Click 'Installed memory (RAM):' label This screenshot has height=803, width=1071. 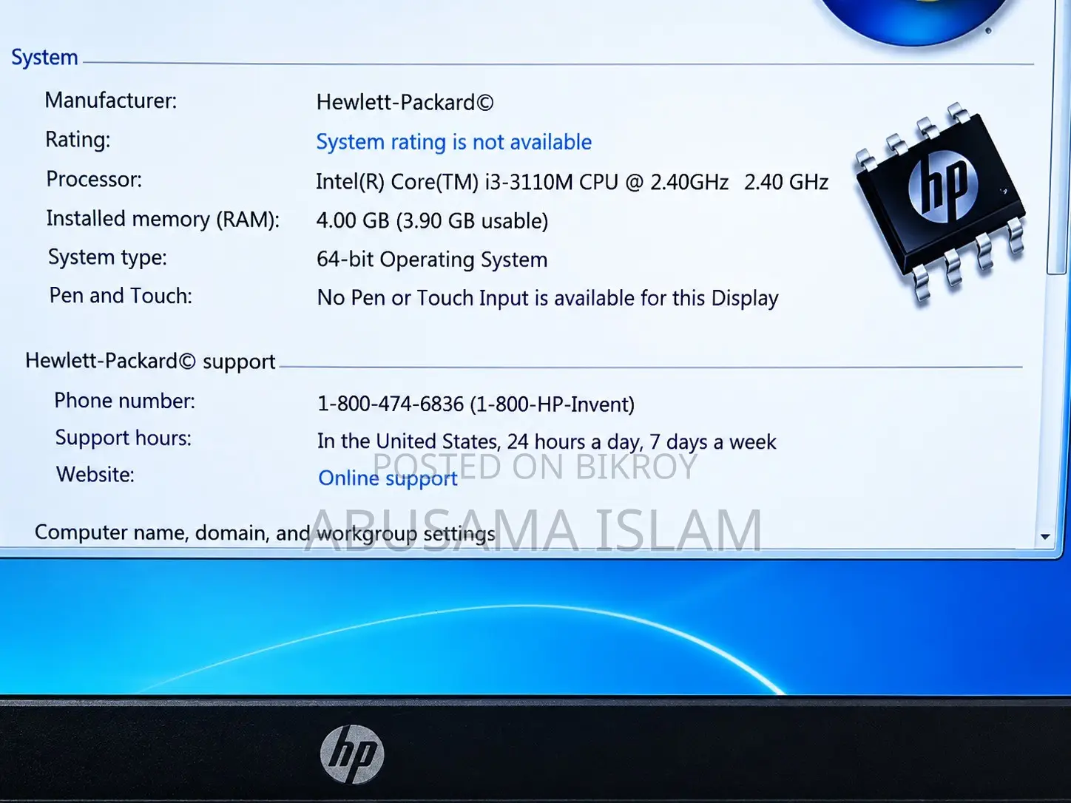tap(163, 220)
